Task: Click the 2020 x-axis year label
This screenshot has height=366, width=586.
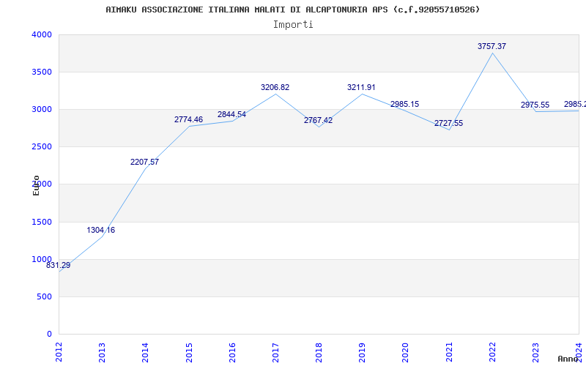Action: click(x=406, y=352)
